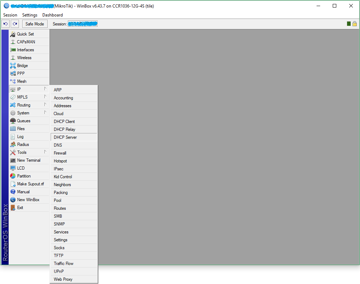The width and height of the screenshot is (360, 284).
Task: Toggle the Safe Mode button
Action: (35, 24)
